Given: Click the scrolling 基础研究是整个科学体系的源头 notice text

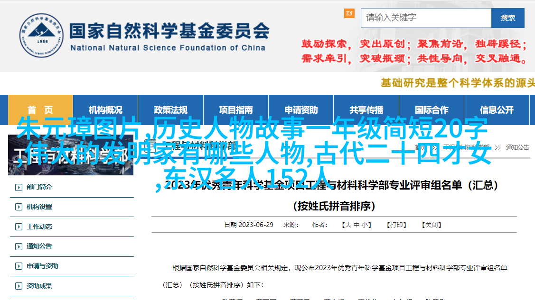Looking at the screenshot, I should click(458, 83).
